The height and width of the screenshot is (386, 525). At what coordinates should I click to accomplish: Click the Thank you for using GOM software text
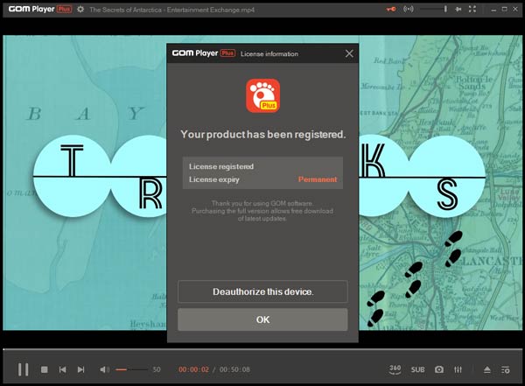[x=262, y=203]
